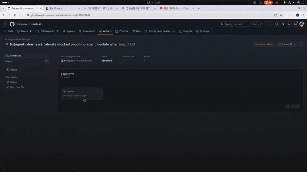Click fullscreen icon in workflow graph
Viewport: 307px width, 172px height.
click(287, 106)
